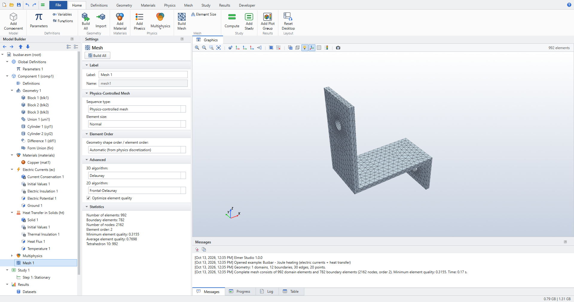Image resolution: width=574 pixels, height=302 pixels.
Task: Toggle the color legend display
Action: [x=326, y=48]
